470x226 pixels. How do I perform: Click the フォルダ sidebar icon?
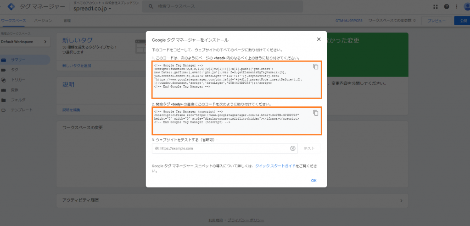click(4, 100)
